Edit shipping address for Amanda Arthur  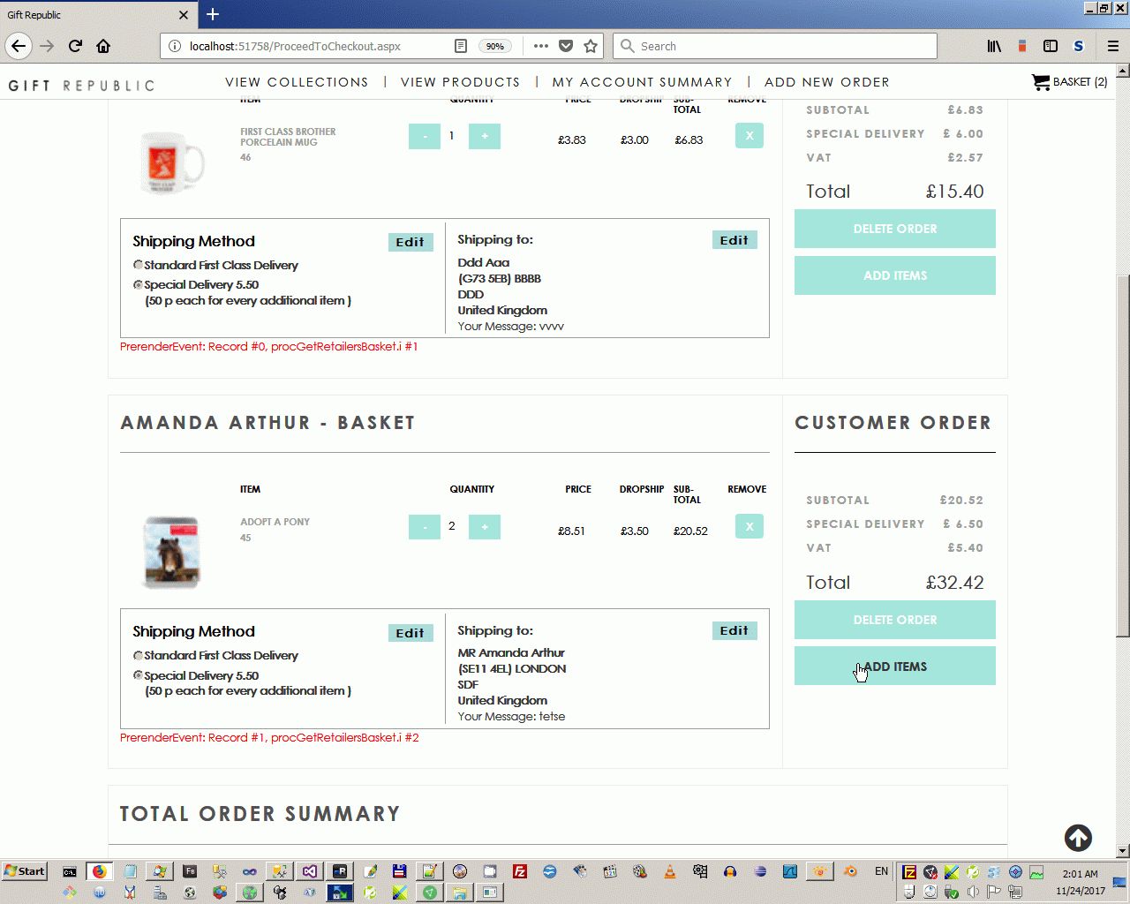(x=734, y=630)
